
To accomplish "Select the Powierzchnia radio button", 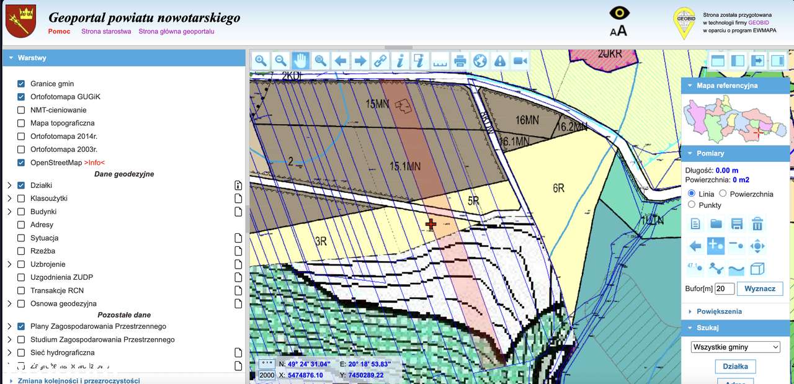I will pos(723,194).
